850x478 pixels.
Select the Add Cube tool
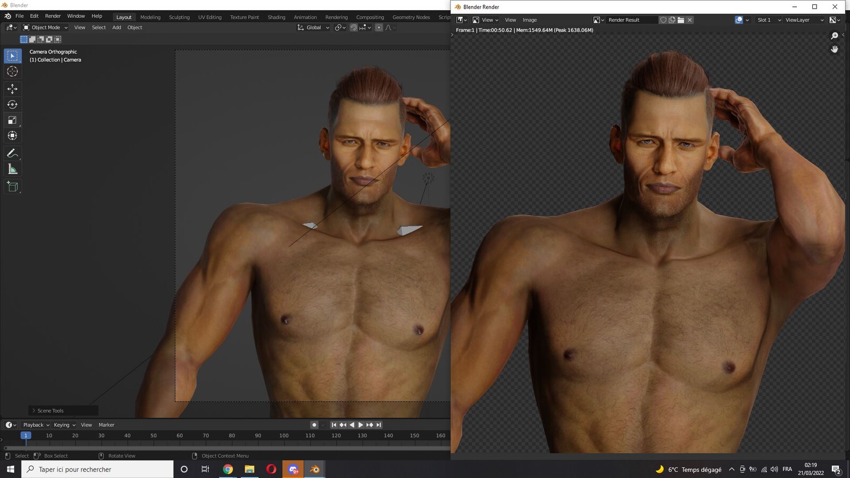[x=12, y=187]
